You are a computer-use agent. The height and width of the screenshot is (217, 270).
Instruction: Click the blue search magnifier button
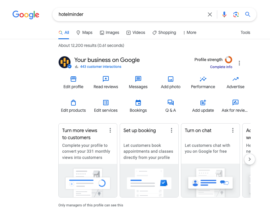point(248,14)
